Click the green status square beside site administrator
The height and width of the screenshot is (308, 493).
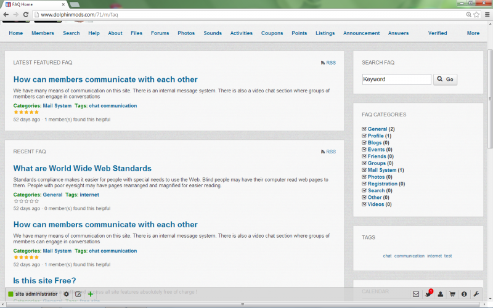pos(10,294)
